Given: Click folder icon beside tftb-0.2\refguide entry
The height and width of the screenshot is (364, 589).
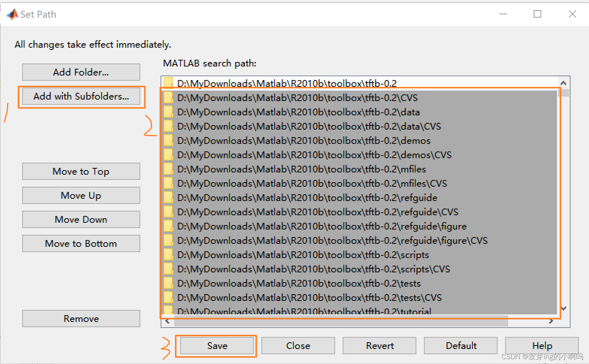Looking at the screenshot, I should point(168,198).
